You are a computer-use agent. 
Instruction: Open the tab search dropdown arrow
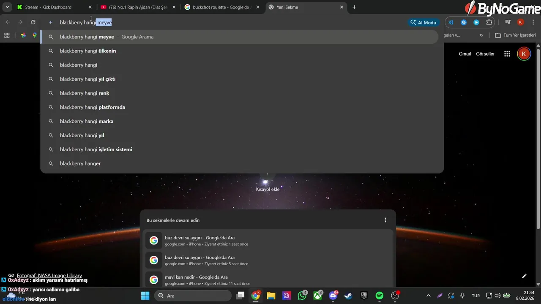[x=7, y=7]
